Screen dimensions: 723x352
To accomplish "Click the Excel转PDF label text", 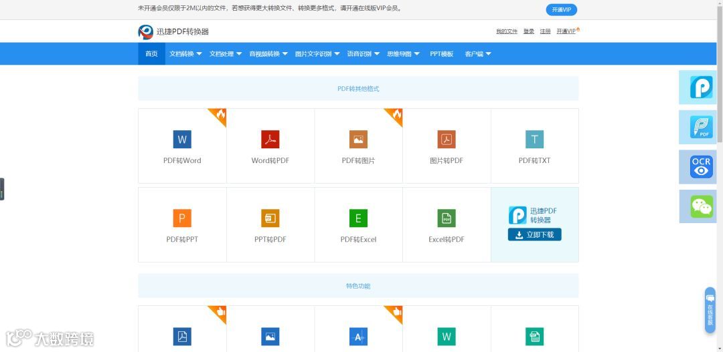I will (x=447, y=239).
